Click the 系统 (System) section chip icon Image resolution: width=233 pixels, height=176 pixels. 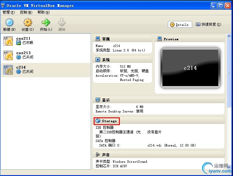(x=98, y=60)
